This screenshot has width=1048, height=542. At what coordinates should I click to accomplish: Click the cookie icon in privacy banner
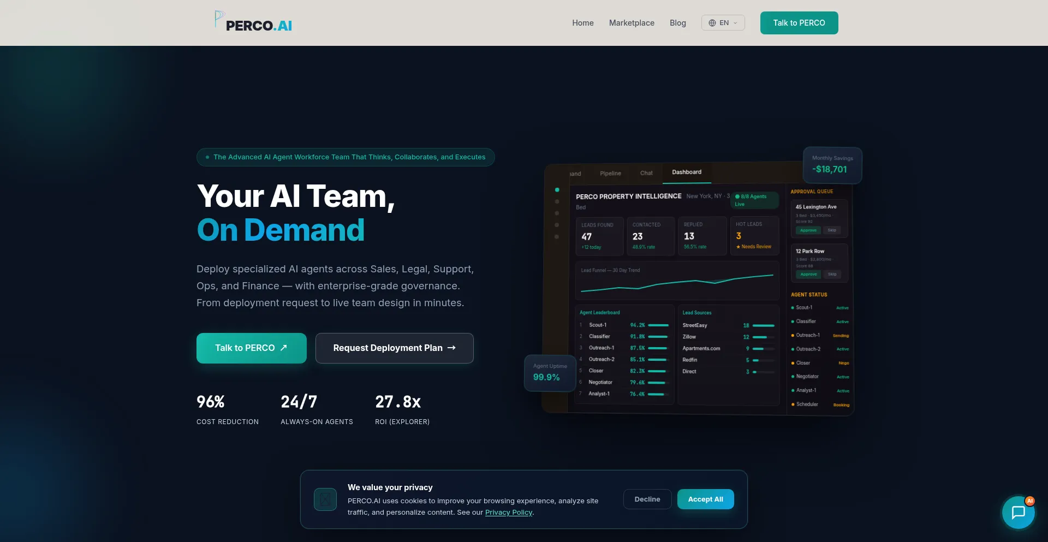pos(325,499)
